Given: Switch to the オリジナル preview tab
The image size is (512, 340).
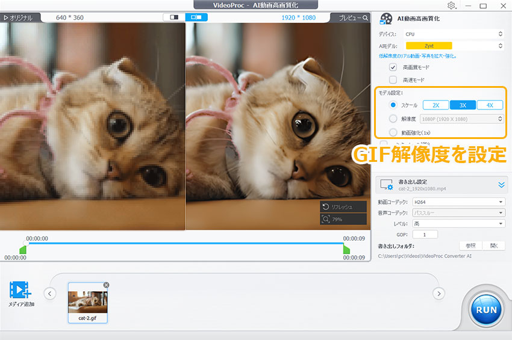Looking at the screenshot, I should click(18, 17).
